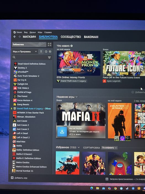Open Google Chrome from taskbar
Viewport: 145px width, 194px height.
click(x=115, y=188)
